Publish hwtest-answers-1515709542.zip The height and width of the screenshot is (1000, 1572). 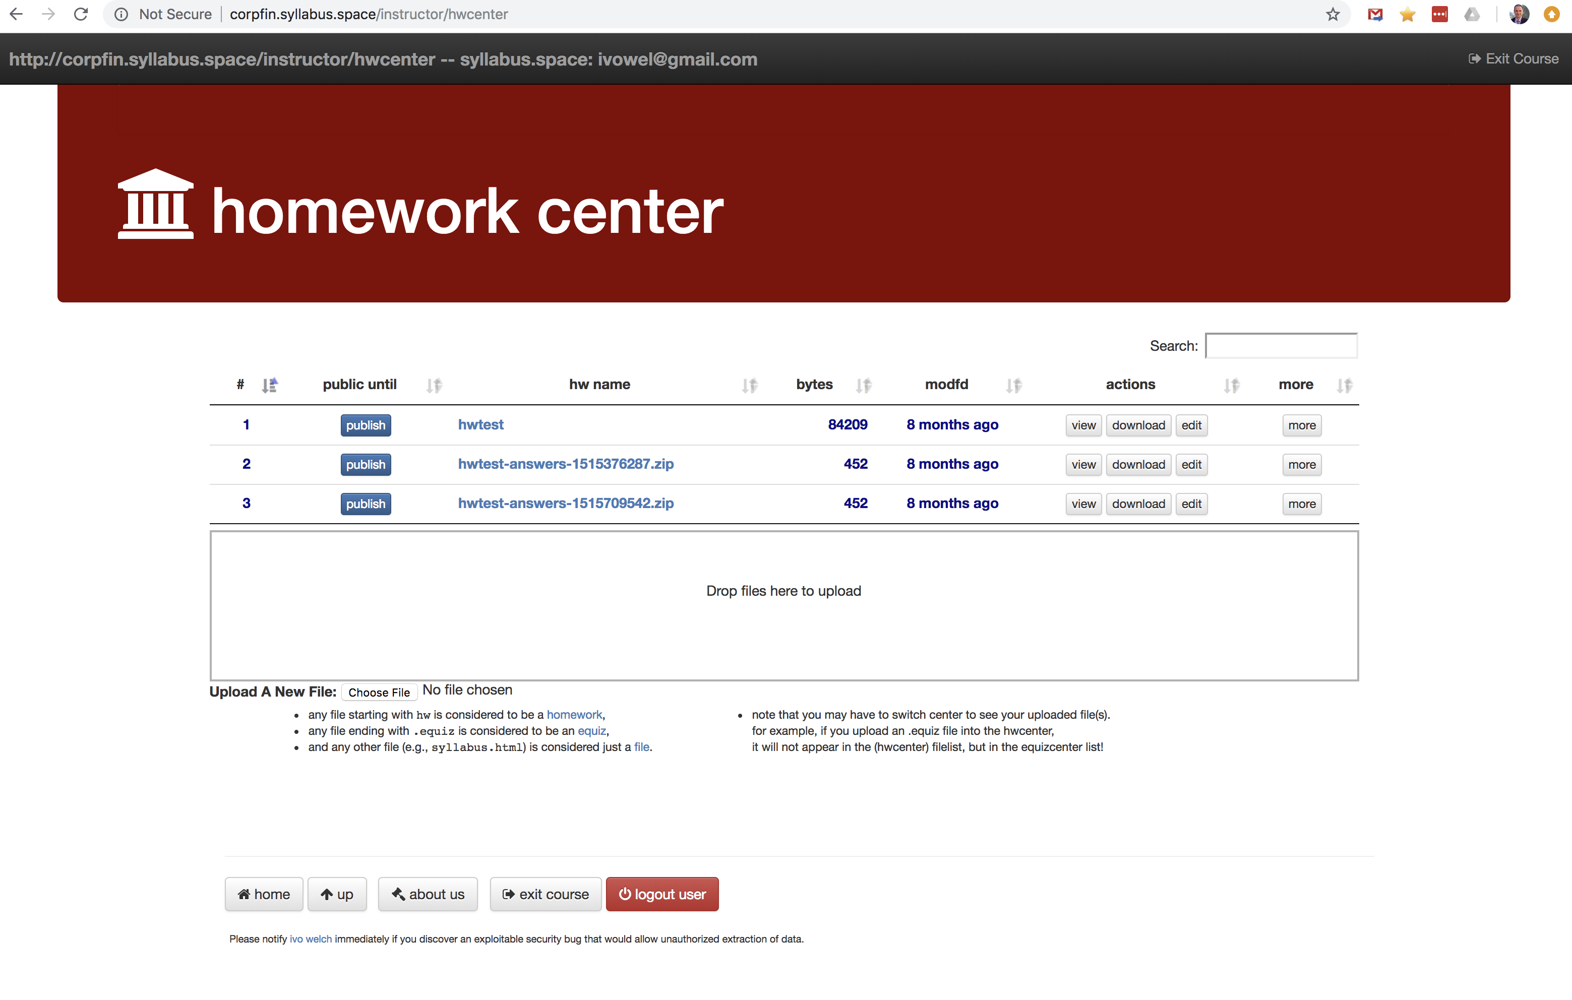tap(366, 503)
